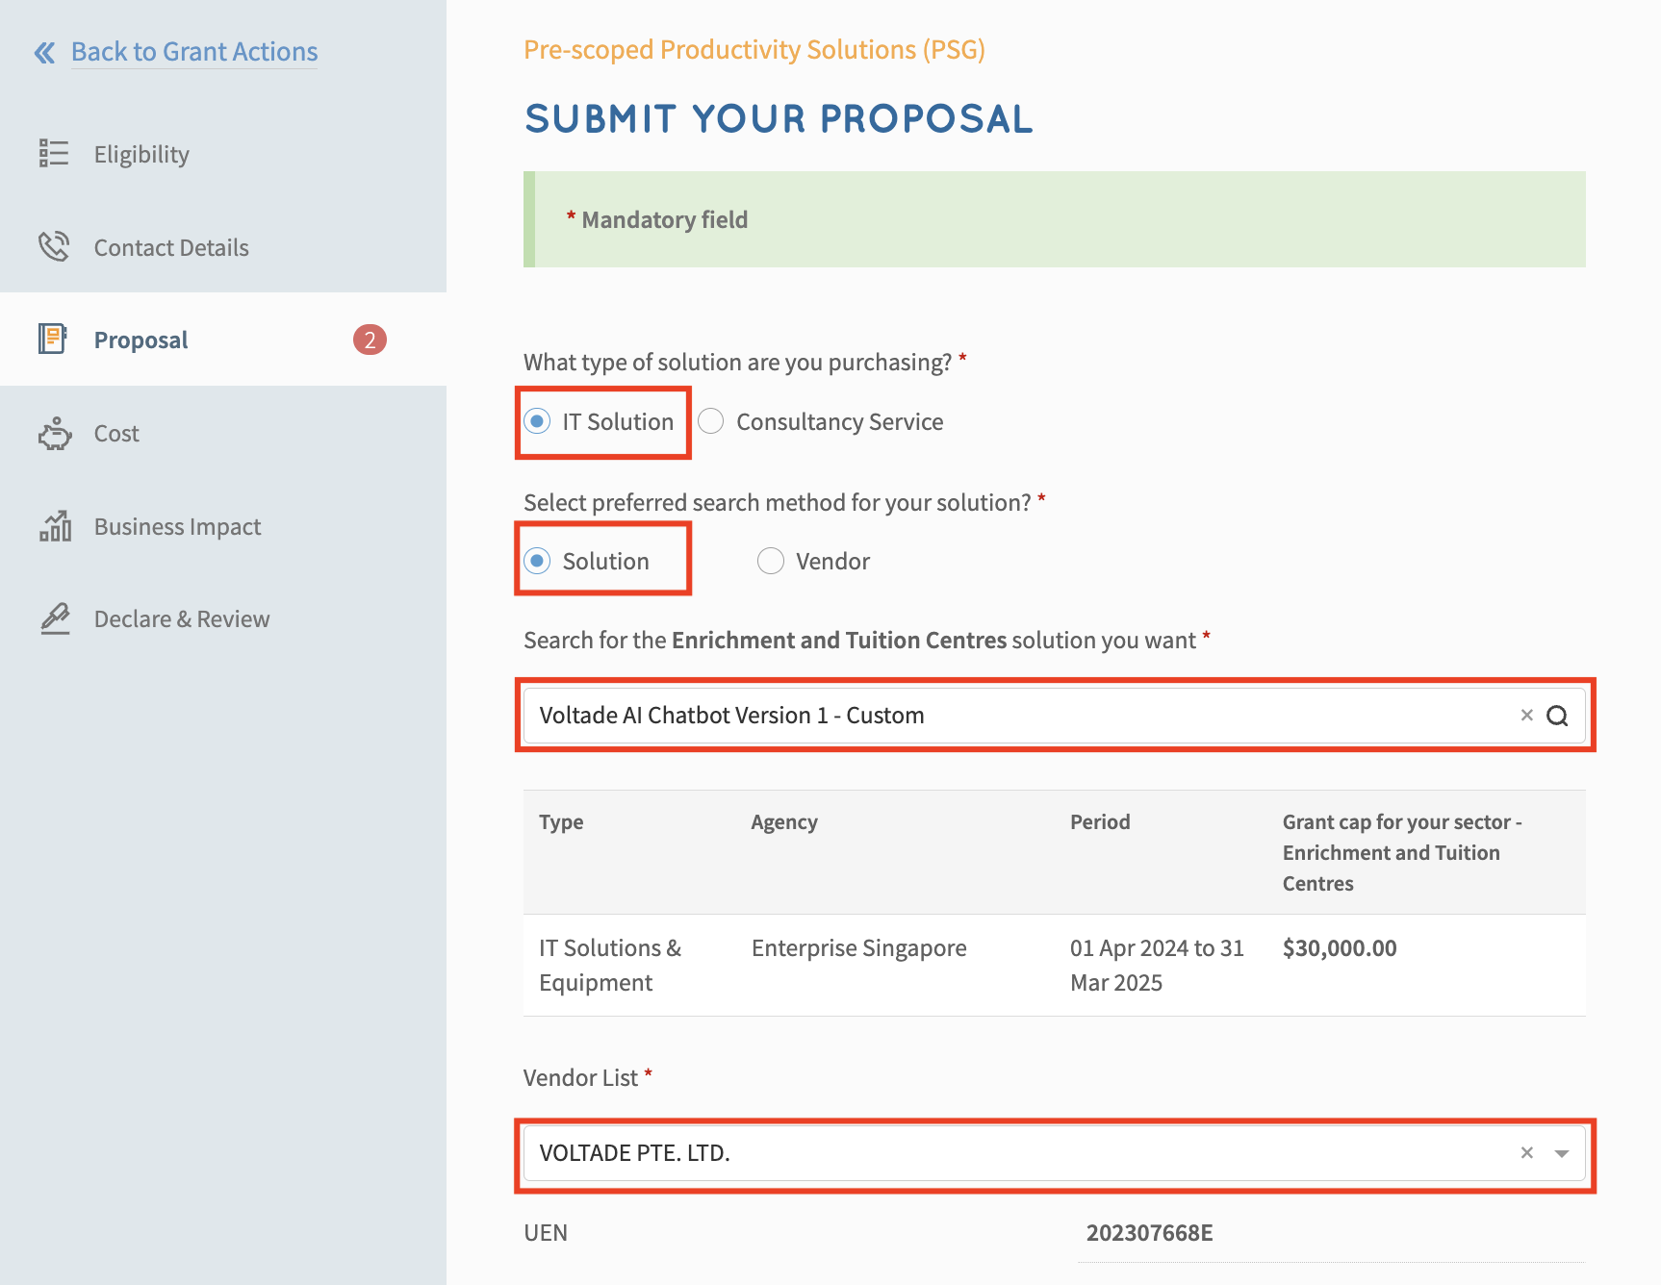Clear the VOLTADE PTE. LTD. vendor selection

click(x=1526, y=1153)
